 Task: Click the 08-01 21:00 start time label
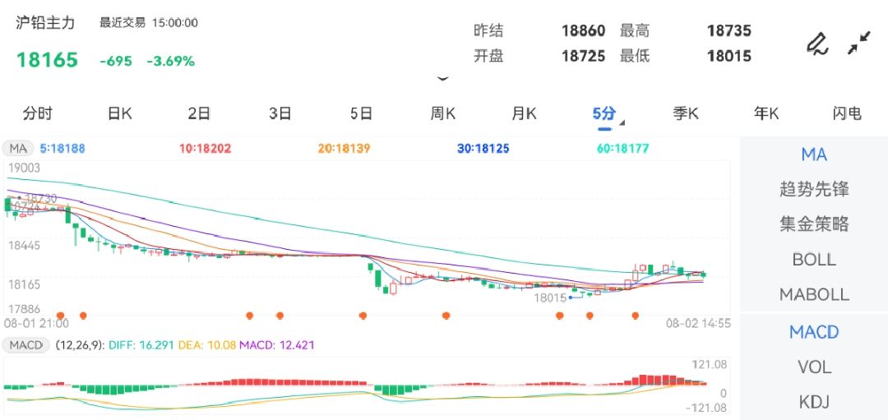click(36, 324)
